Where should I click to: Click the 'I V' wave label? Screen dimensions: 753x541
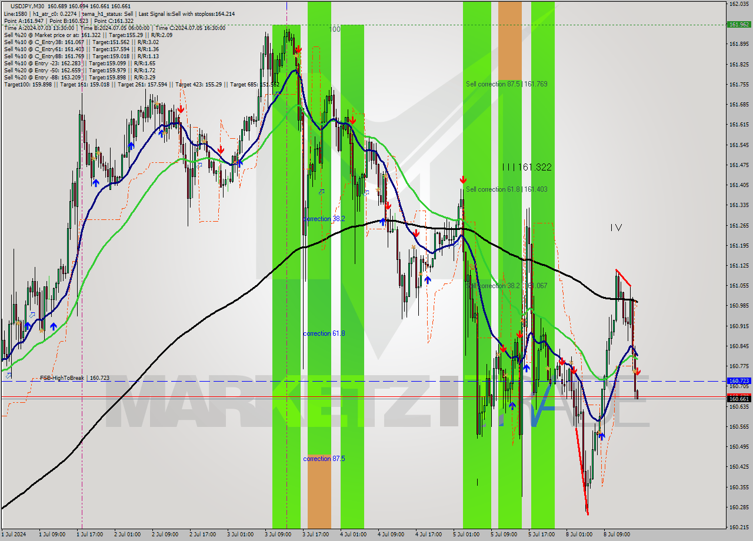[x=616, y=228]
